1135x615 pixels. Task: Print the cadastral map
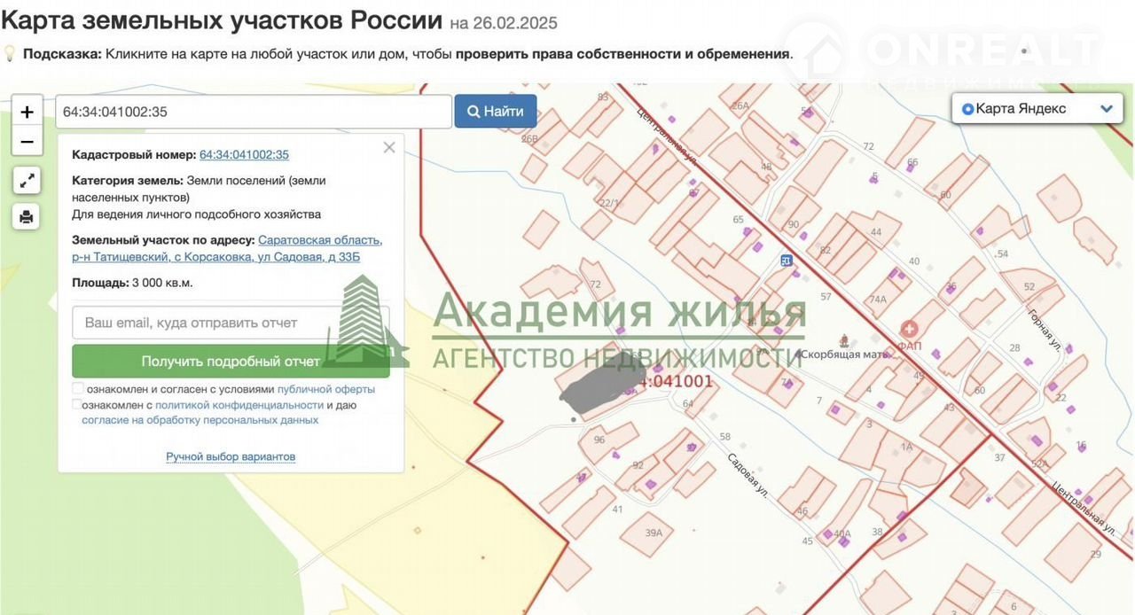(27, 217)
